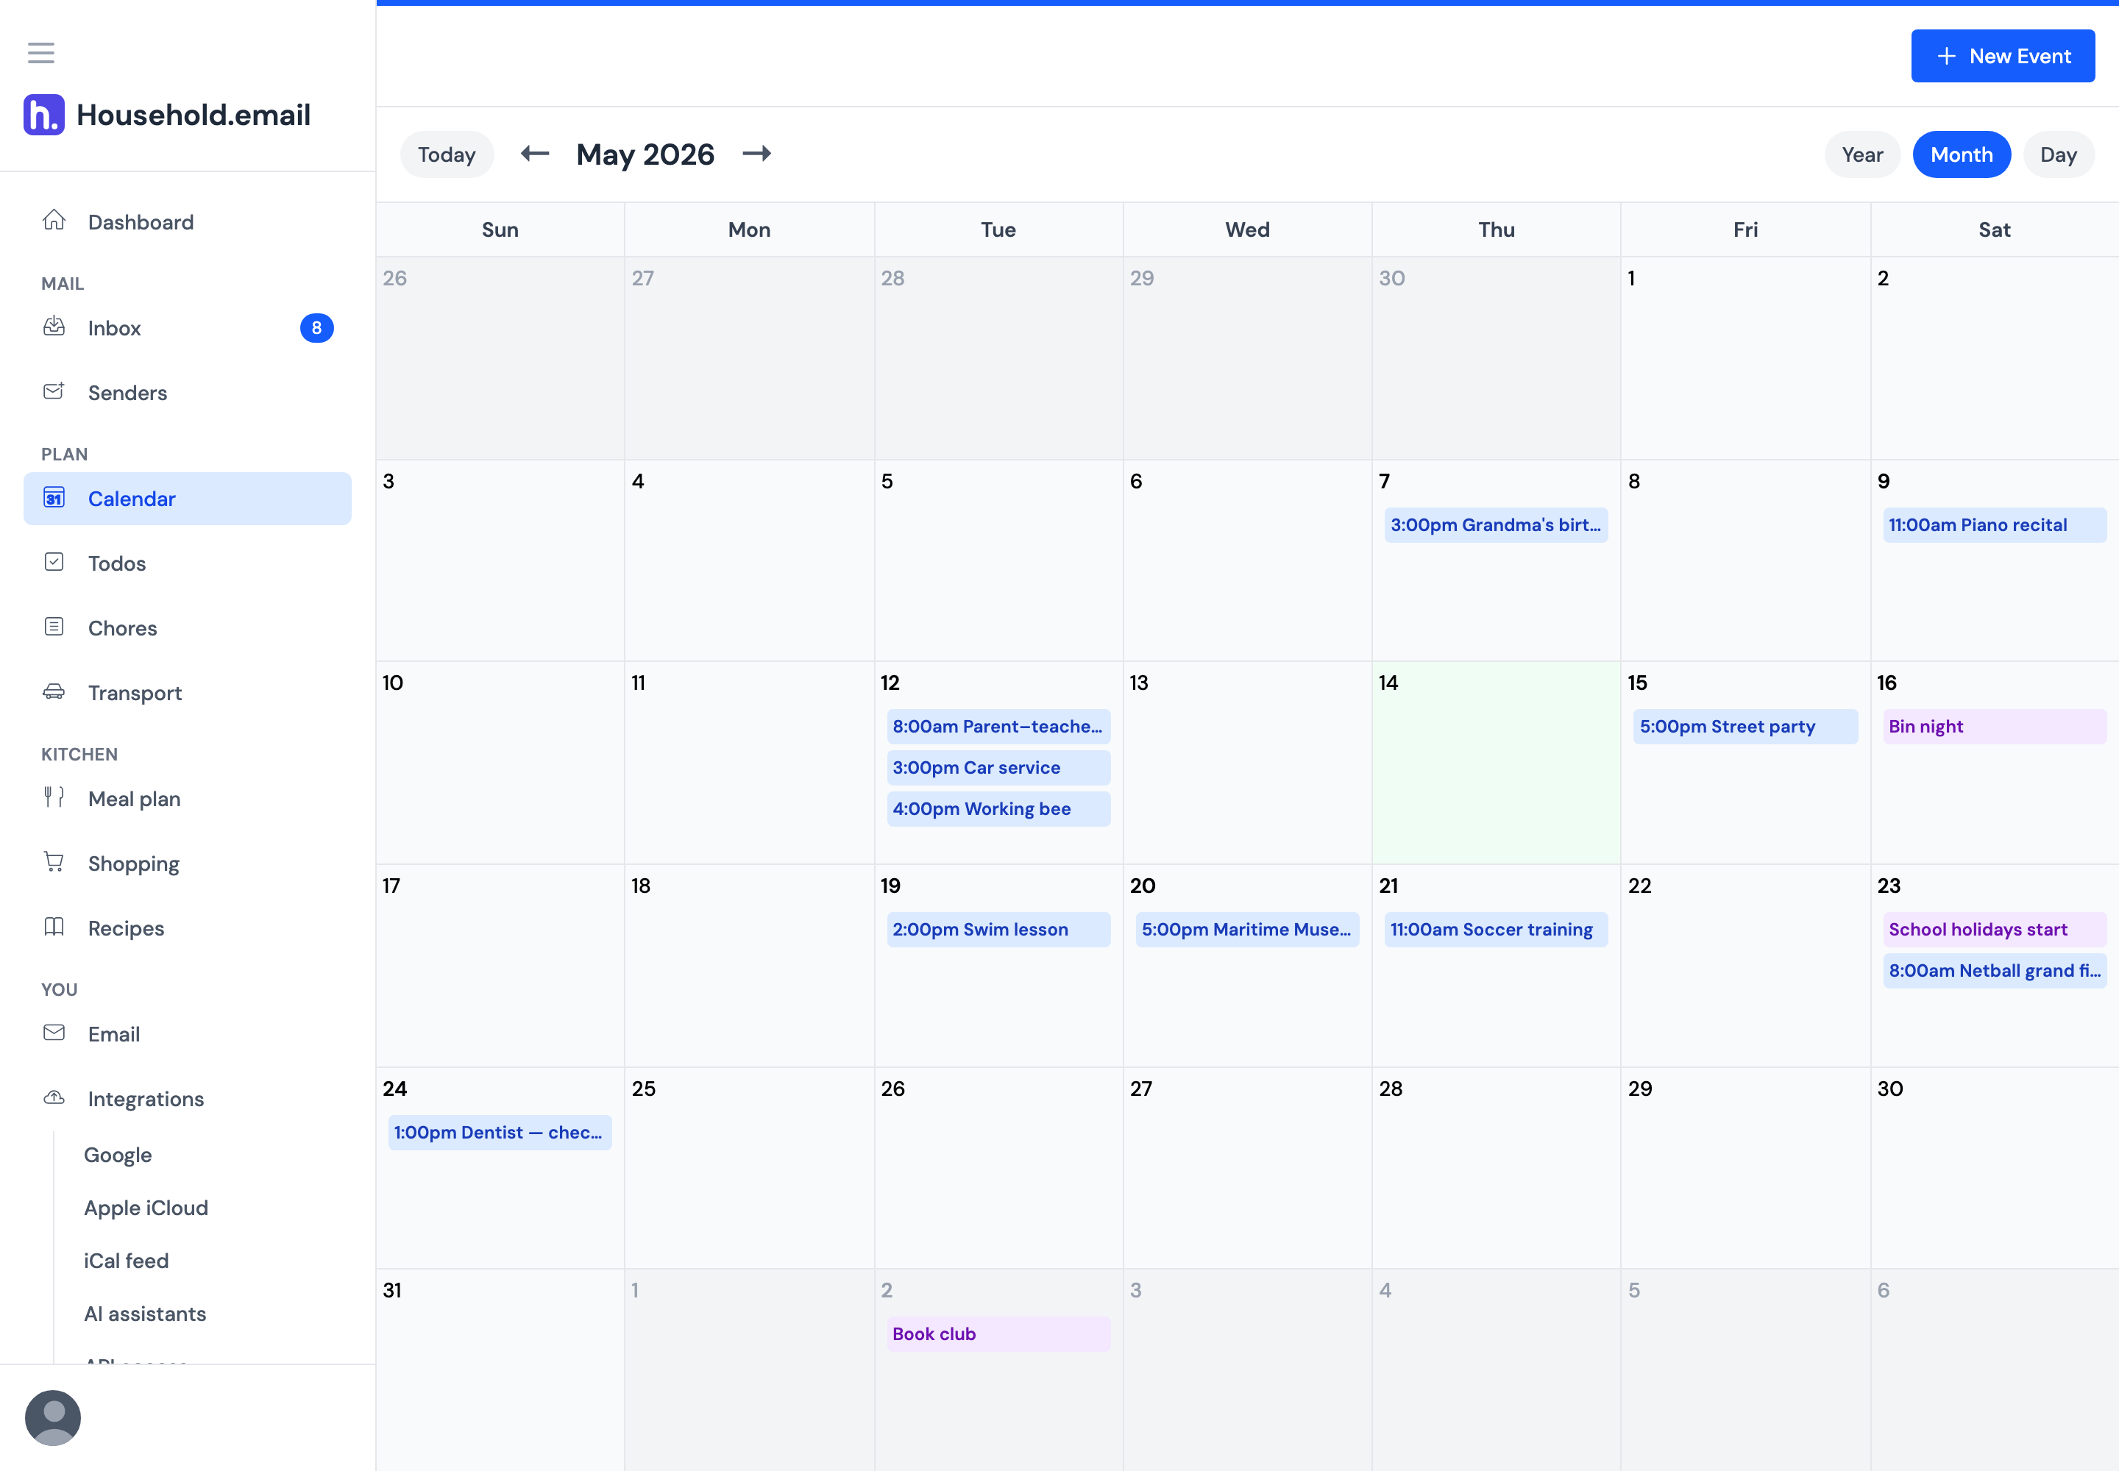Jump to Today
Viewport: 2119px width, 1471px height.
click(447, 155)
